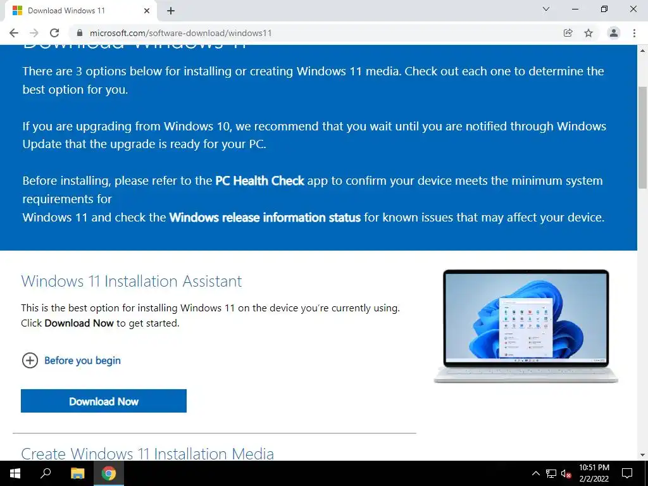This screenshot has width=648, height=486.
Task: Click the scrollbar down arrow
Action: click(x=643, y=455)
